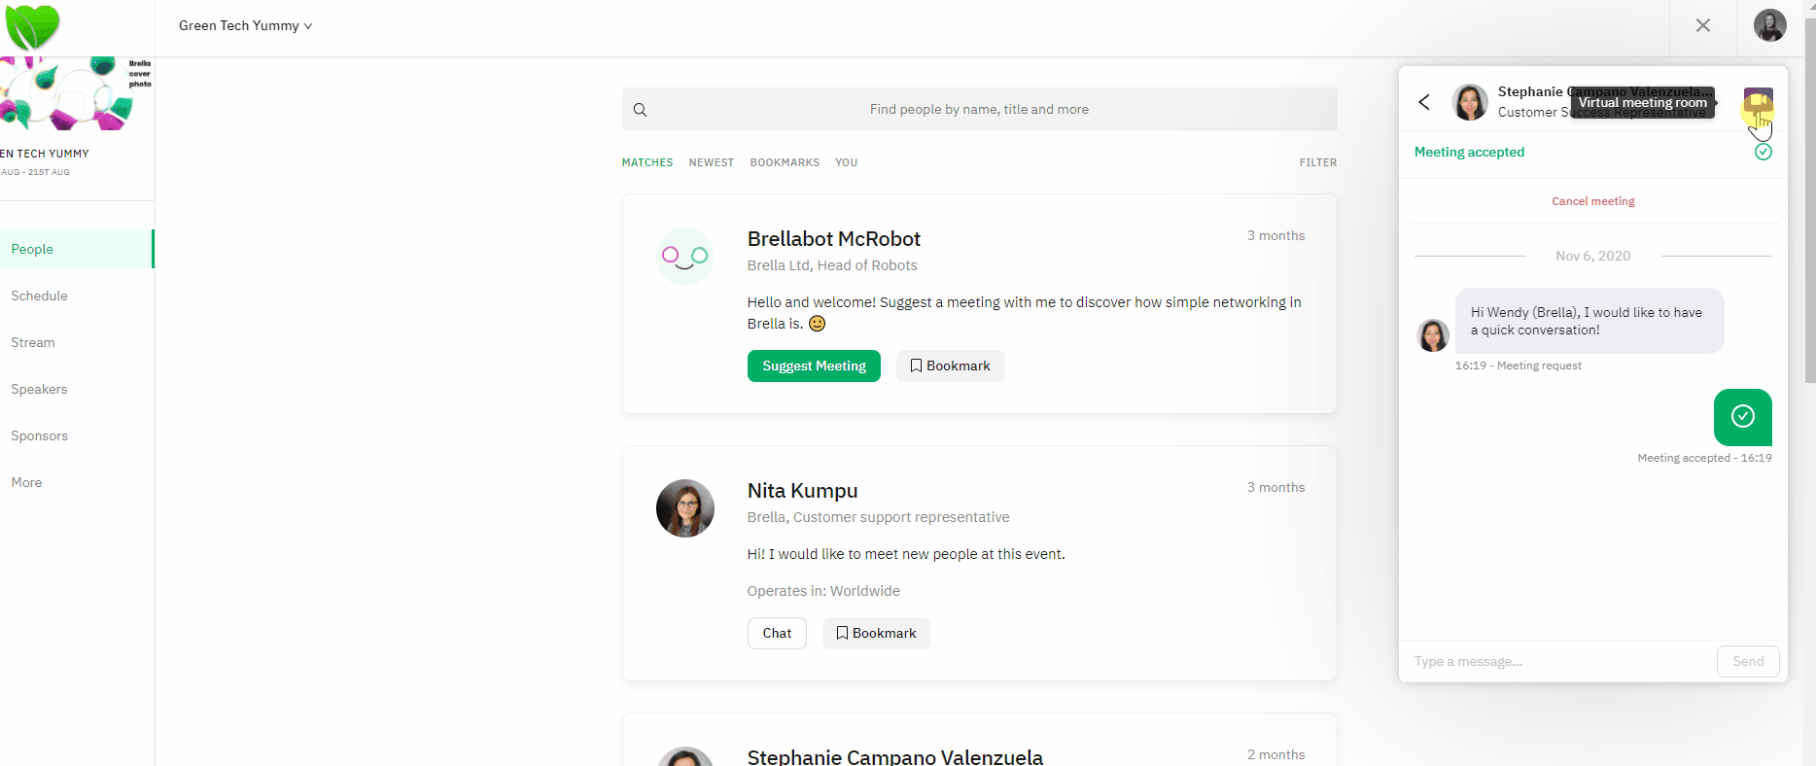Close the panel with the X icon

1703,25
